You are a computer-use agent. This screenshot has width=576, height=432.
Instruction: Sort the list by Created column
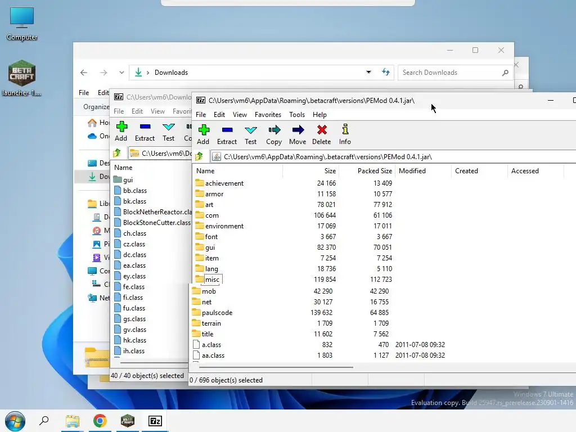click(x=479, y=171)
